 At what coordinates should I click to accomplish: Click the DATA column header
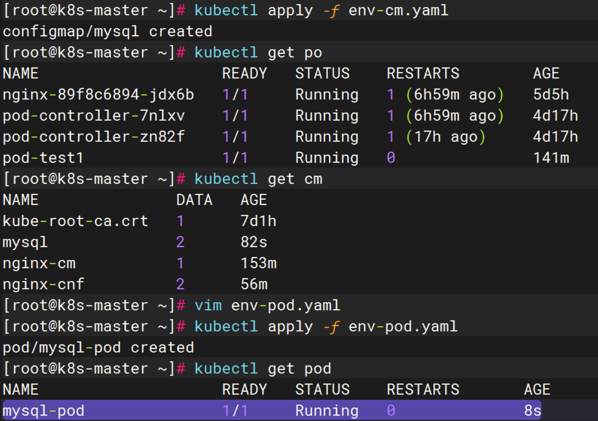click(x=194, y=200)
